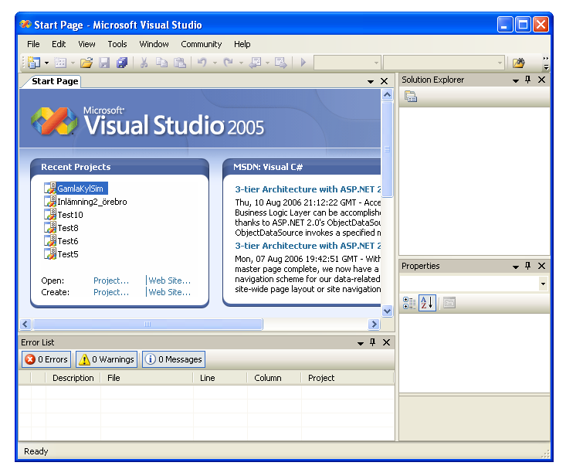The width and height of the screenshot is (566, 476).
Task: Click the Start Page scroll-right arrow
Action: [x=374, y=324]
